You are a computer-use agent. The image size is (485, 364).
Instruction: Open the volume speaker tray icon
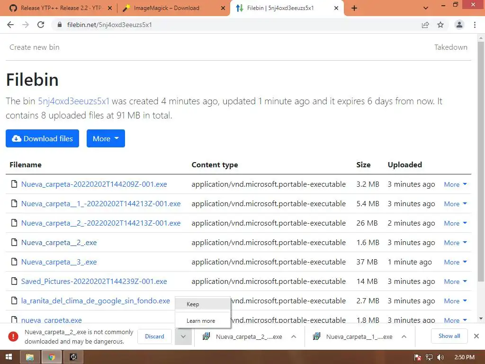coord(440,357)
